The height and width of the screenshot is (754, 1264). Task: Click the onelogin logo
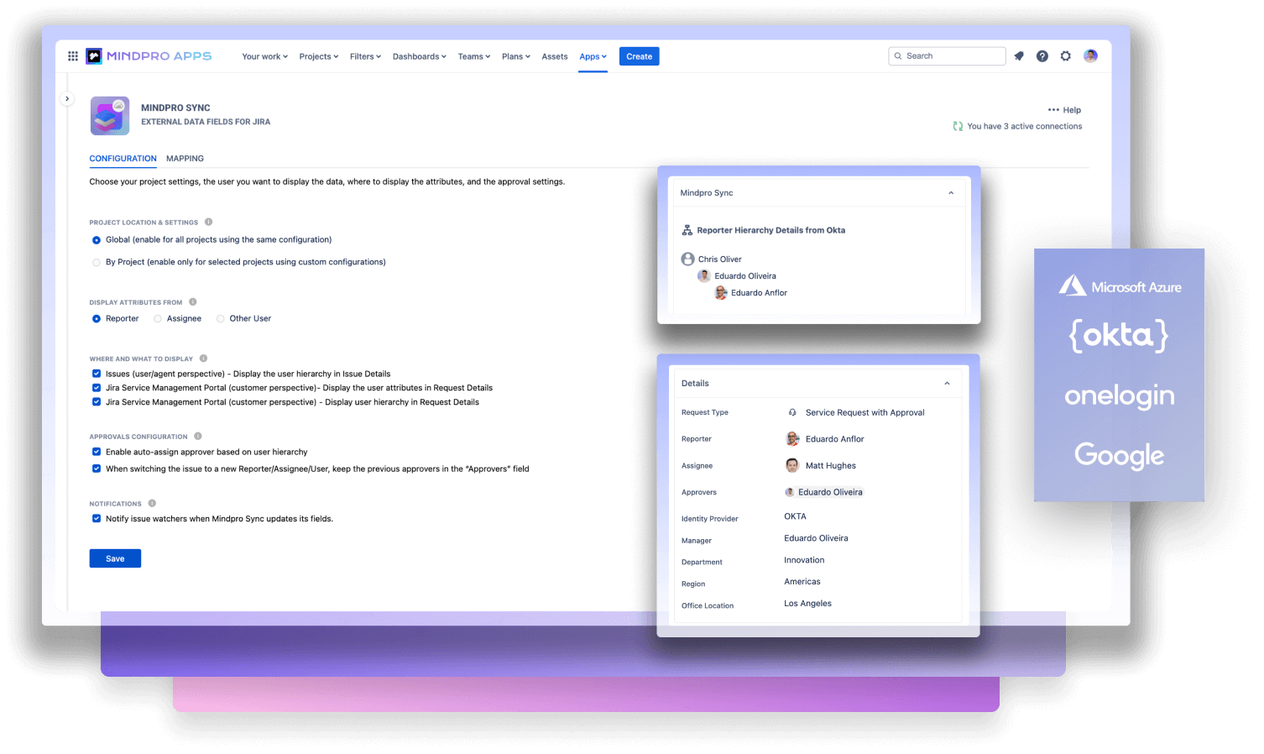[1120, 395]
